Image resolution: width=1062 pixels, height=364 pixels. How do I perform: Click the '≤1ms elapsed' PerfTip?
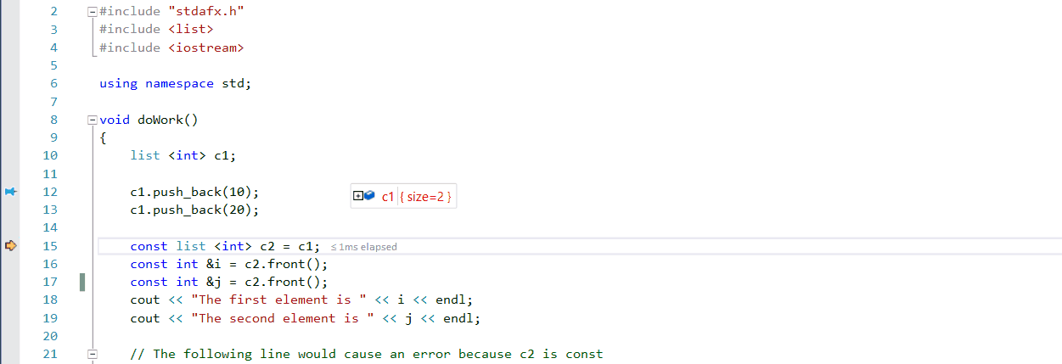[363, 247]
